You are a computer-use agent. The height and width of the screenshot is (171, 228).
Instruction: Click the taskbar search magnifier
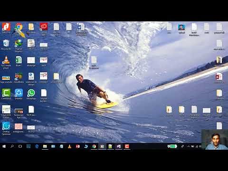click(12, 146)
